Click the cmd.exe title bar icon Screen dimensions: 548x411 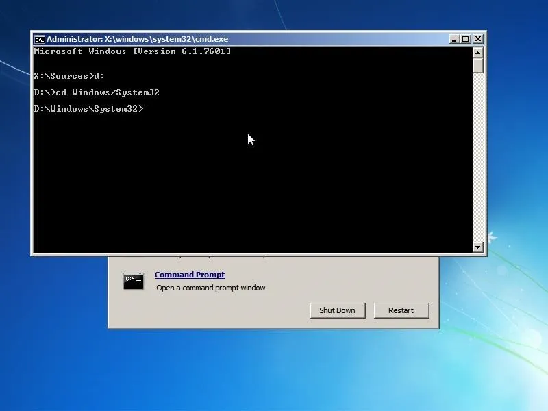pos(40,40)
